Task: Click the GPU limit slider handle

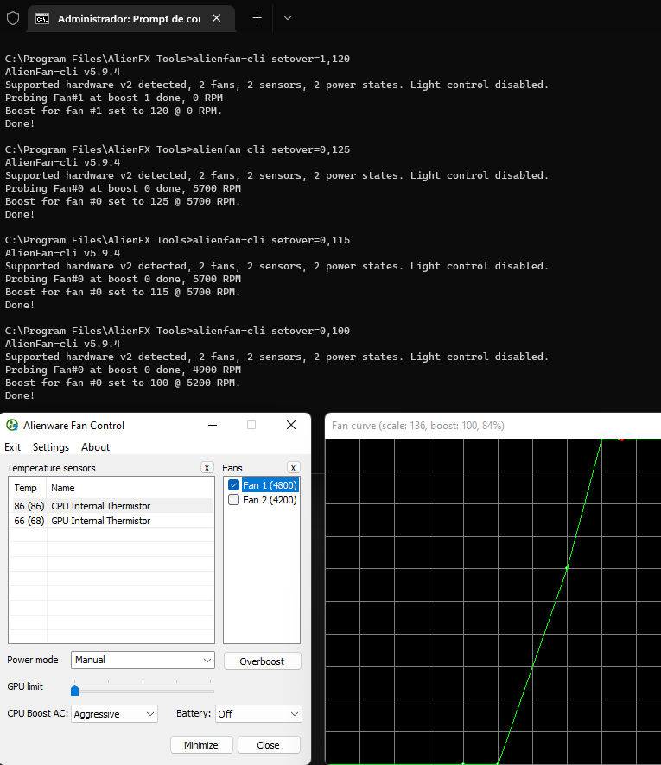Action: pos(74,690)
